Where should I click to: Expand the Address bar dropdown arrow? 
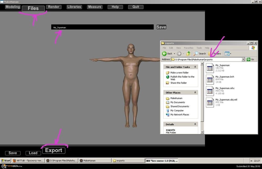[x=243, y=59]
